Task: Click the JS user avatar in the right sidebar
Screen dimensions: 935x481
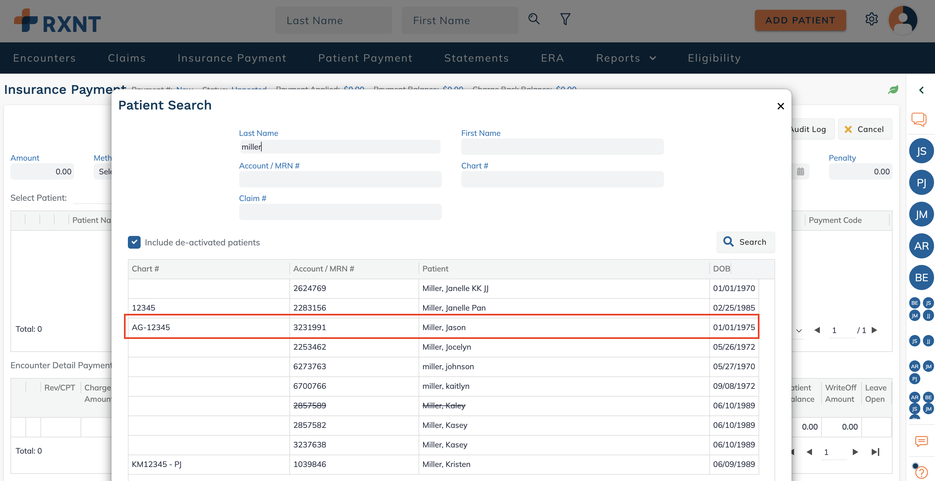Action: 921,151
